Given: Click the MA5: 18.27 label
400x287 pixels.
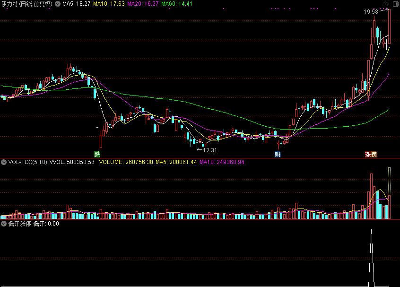Looking at the screenshot, I should 76,4.
